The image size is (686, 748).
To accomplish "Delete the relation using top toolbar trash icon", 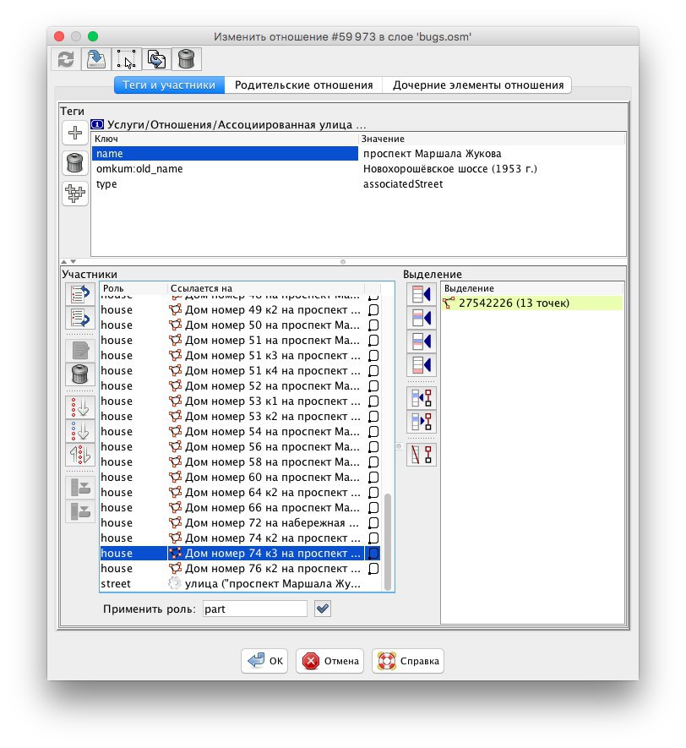I will (x=186, y=58).
